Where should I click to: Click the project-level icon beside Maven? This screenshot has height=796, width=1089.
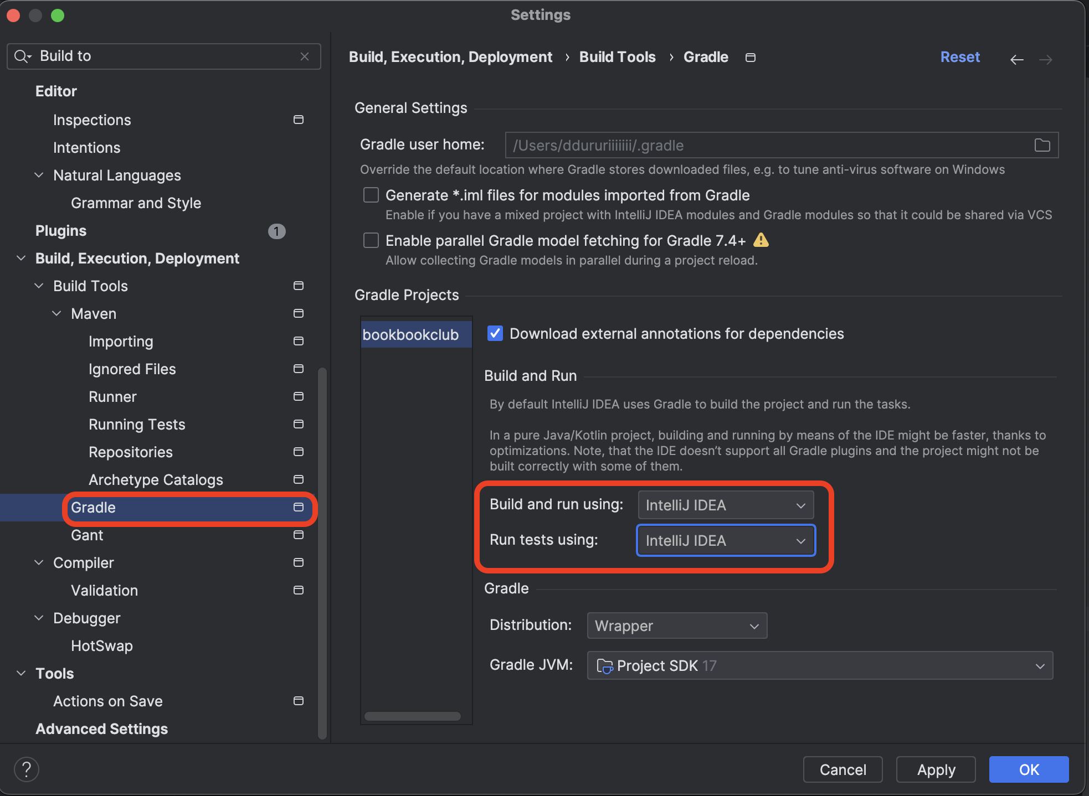tap(299, 313)
